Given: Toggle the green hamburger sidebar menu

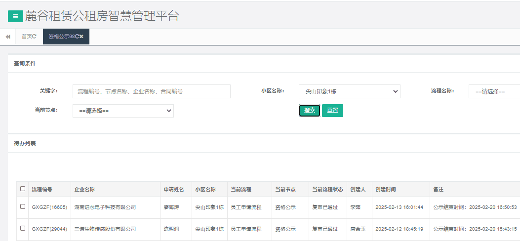Looking at the screenshot, I should pyautogui.click(x=15, y=16).
